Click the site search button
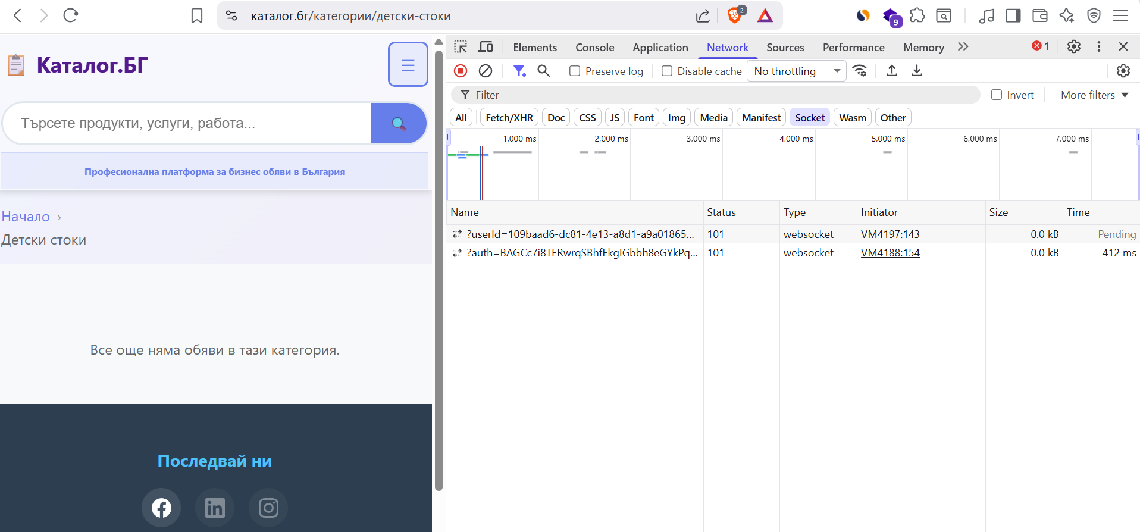The height and width of the screenshot is (532, 1140). [399, 123]
